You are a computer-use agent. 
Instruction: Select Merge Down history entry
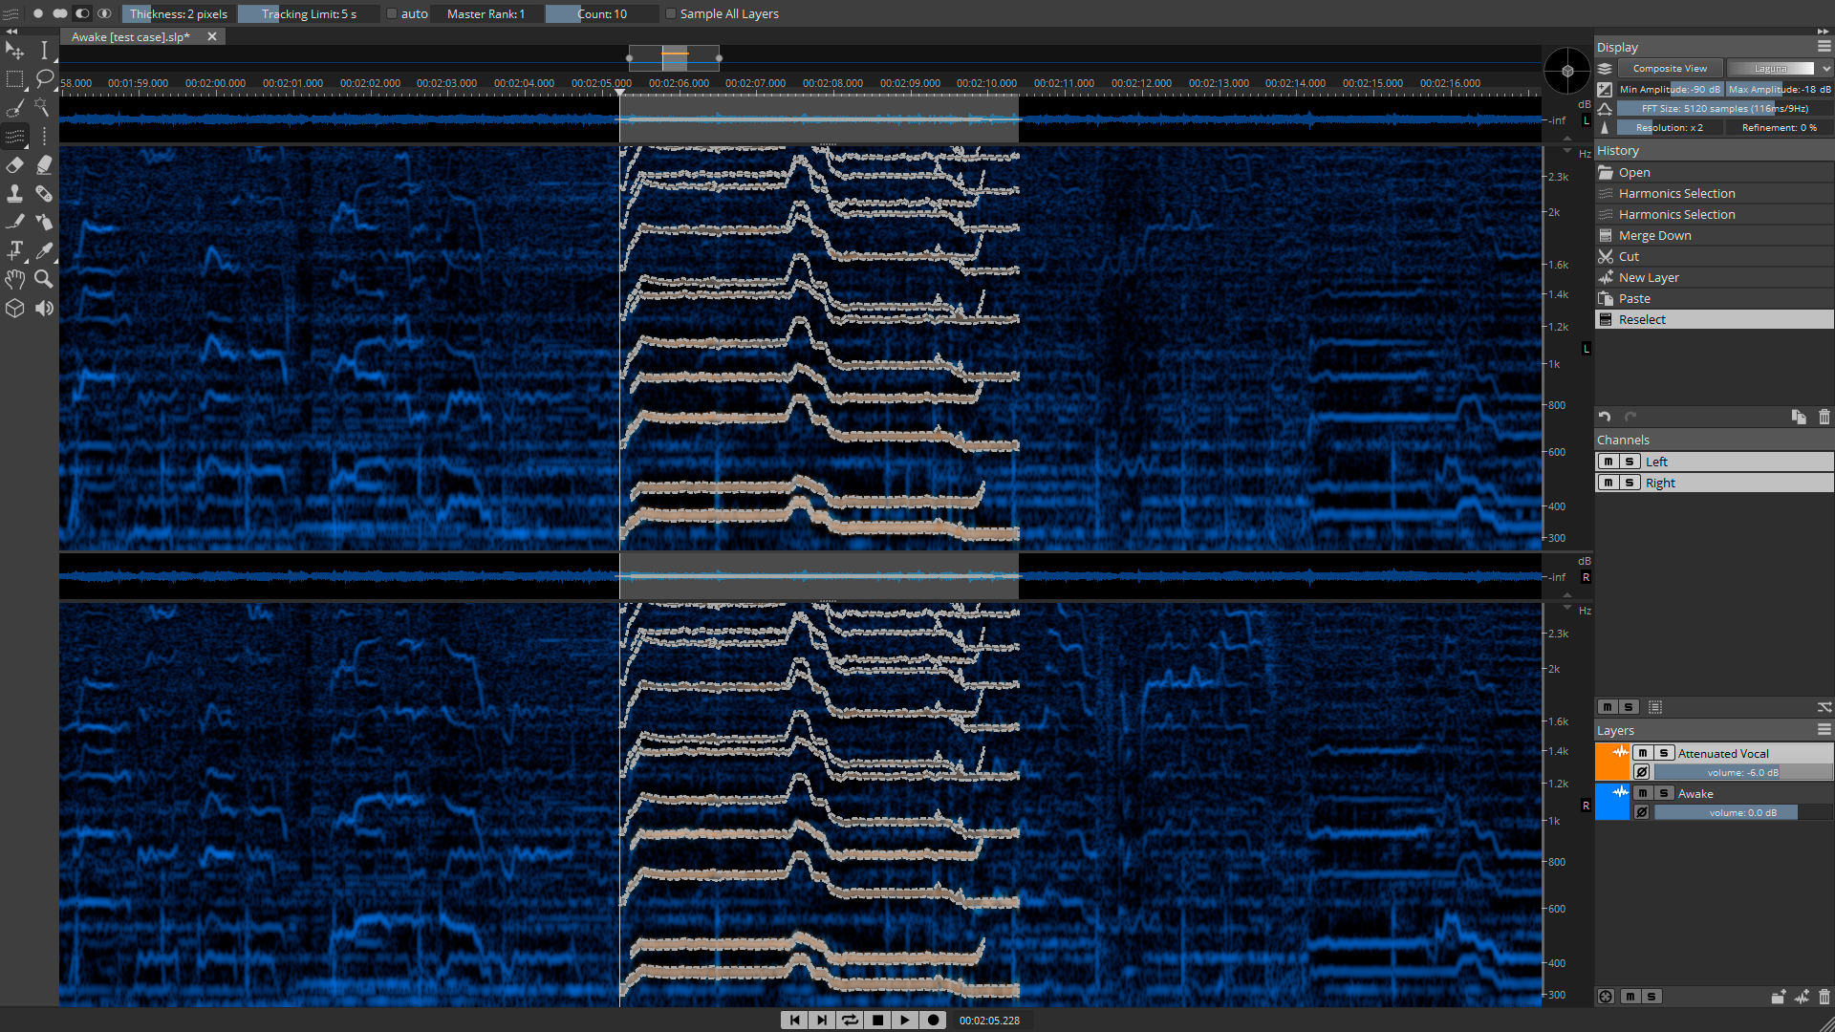click(1654, 235)
